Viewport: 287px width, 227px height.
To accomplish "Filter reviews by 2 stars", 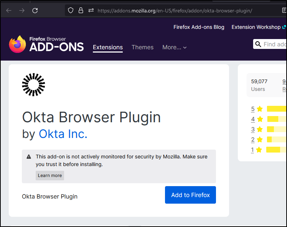I will coord(253,140).
